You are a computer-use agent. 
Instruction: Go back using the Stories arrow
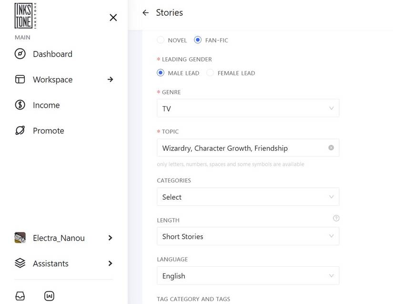tap(145, 13)
